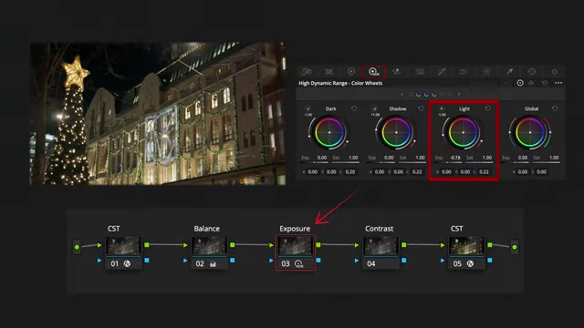Click Light wheel exposure arc handle
The width and height of the screenshot is (584, 328).
tap(443, 135)
